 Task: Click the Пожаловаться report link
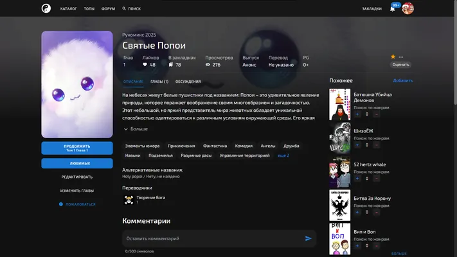tap(77, 204)
